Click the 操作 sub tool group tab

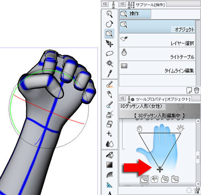pos(135,14)
